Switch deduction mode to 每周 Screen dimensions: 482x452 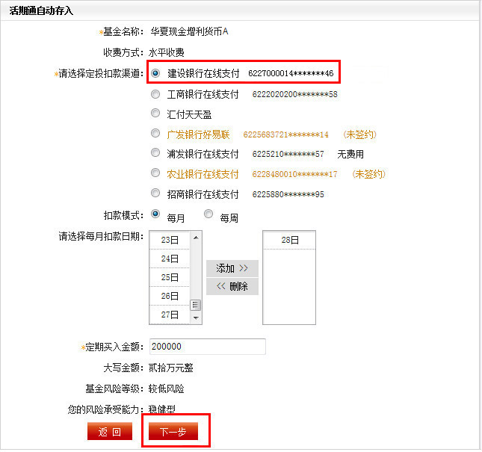point(208,214)
